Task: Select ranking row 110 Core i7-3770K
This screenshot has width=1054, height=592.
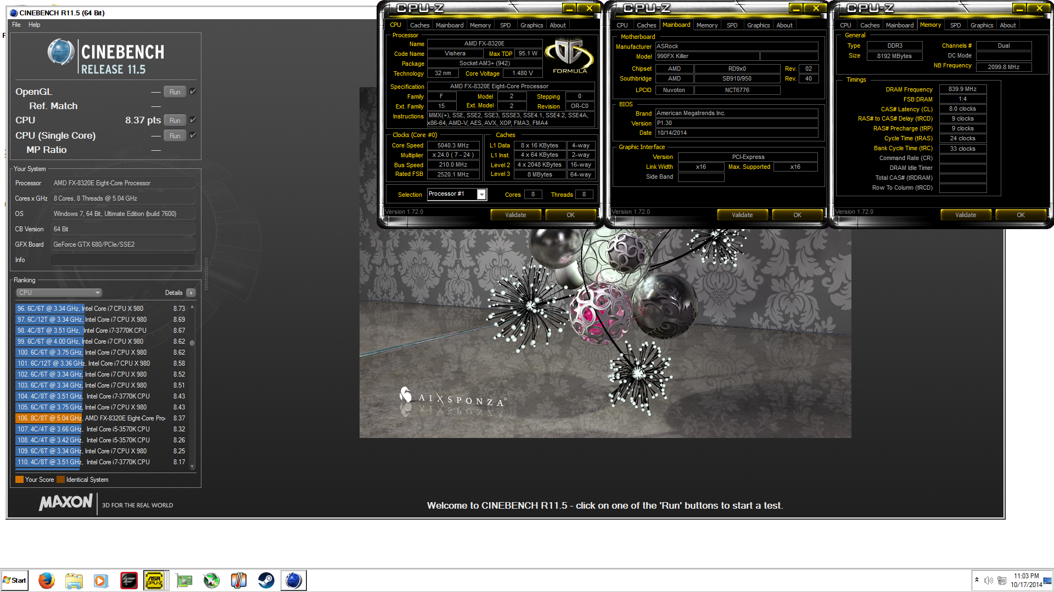Action: click(x=102, y=462)
